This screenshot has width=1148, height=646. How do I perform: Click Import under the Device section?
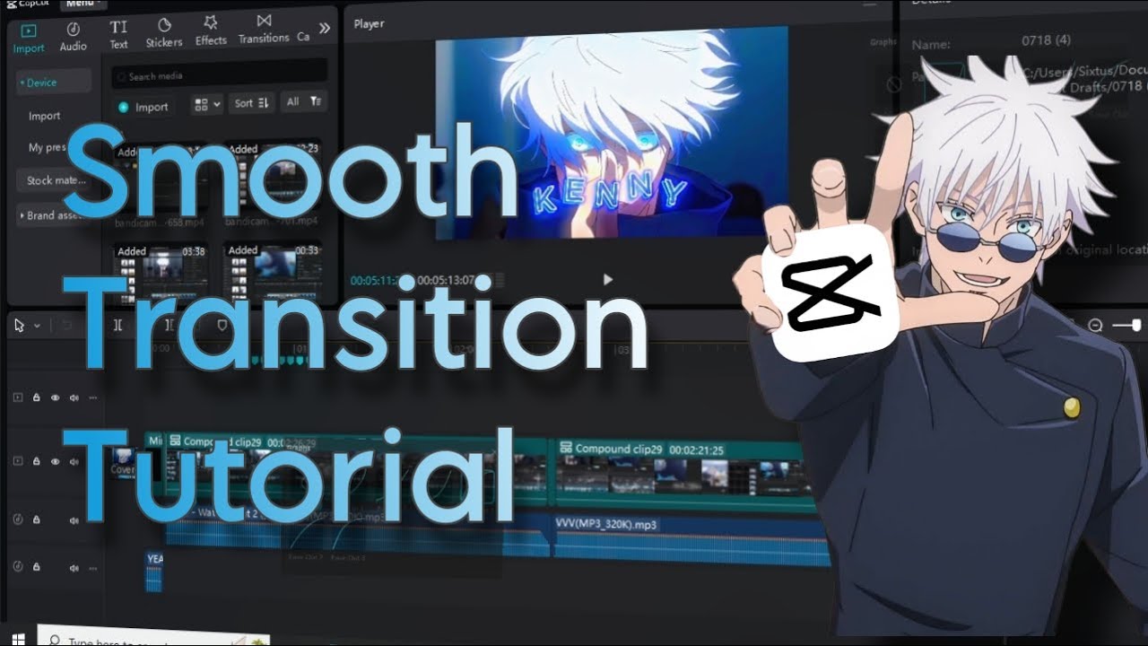coord(45,116)
